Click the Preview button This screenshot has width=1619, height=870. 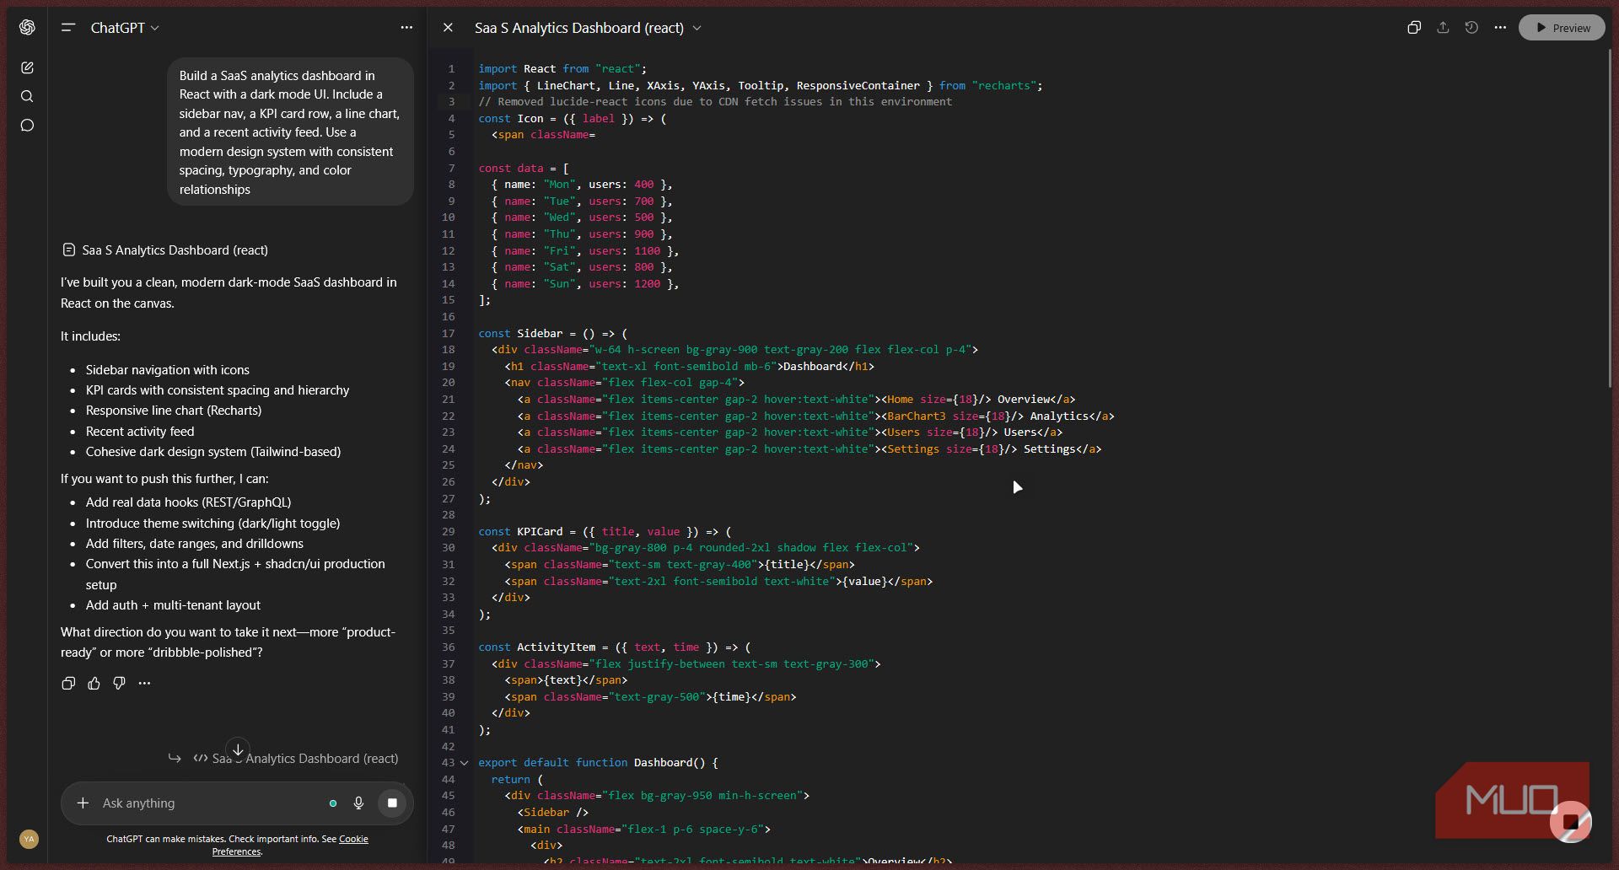tap(1562, 28)
